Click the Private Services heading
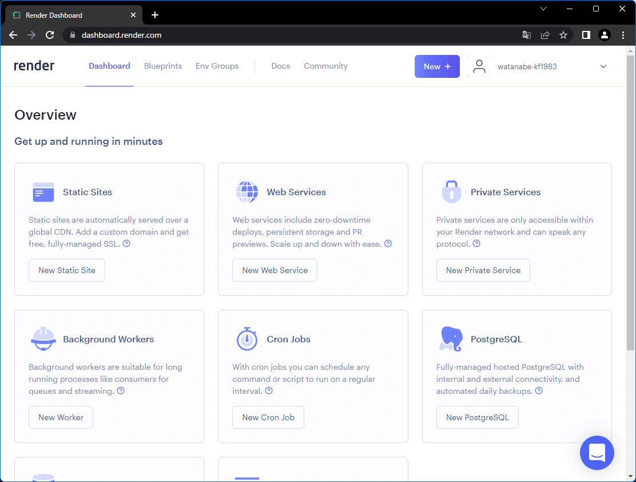The width and height of the screenshot is (636, 482). (506, 192)
